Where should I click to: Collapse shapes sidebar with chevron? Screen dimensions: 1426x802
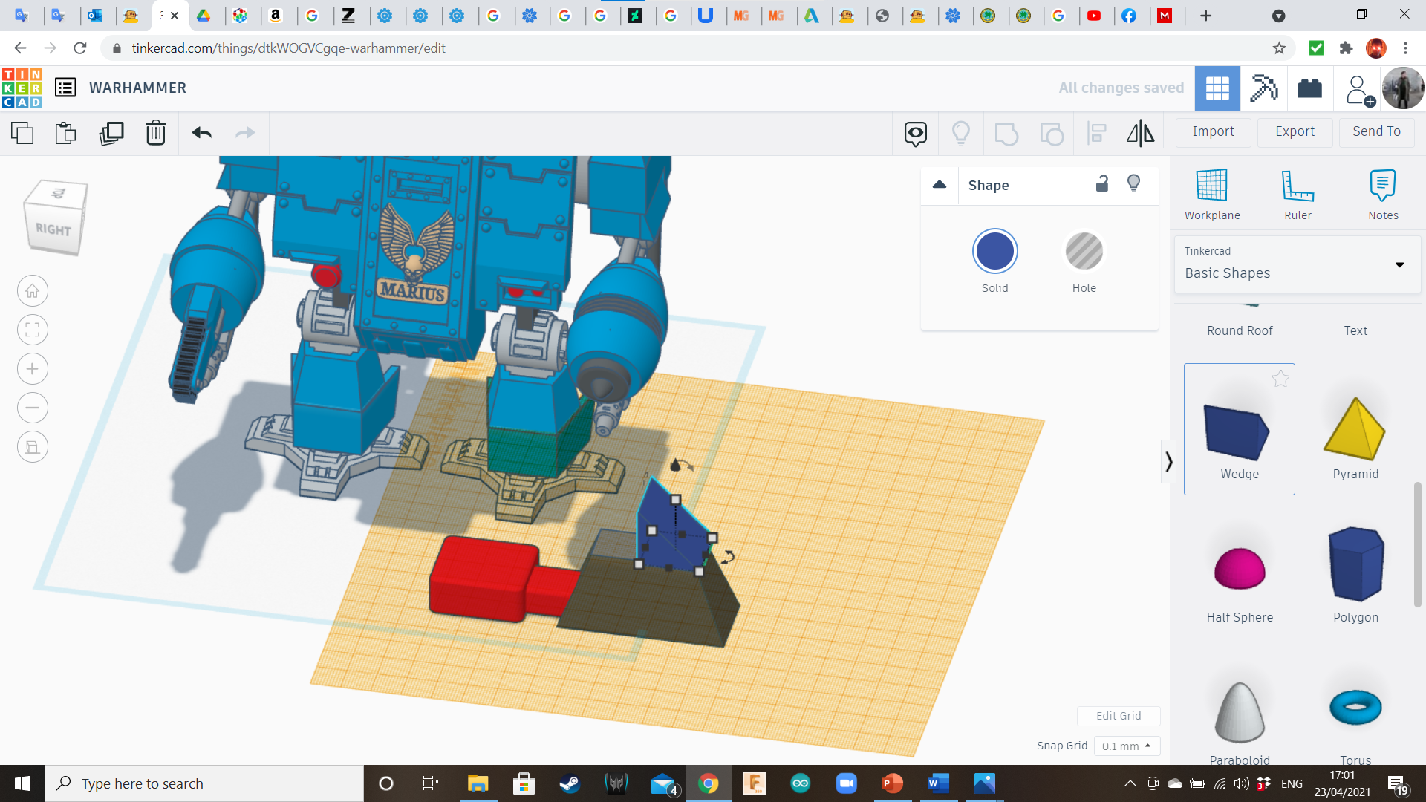coord(1169,462)
